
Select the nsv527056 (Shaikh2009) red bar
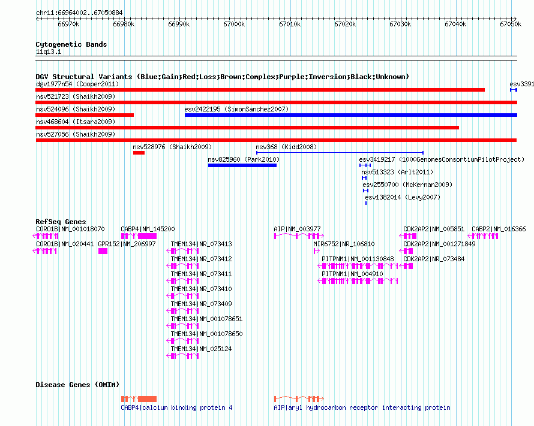click(276, 140)
